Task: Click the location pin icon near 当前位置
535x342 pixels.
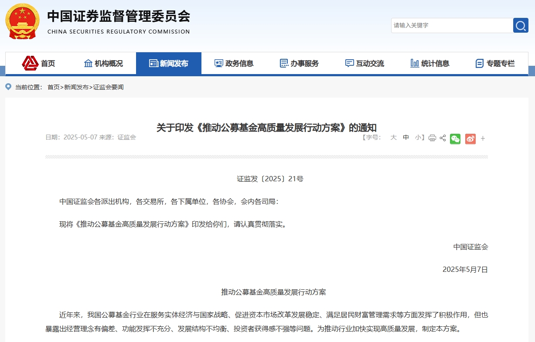Action: 8,87
